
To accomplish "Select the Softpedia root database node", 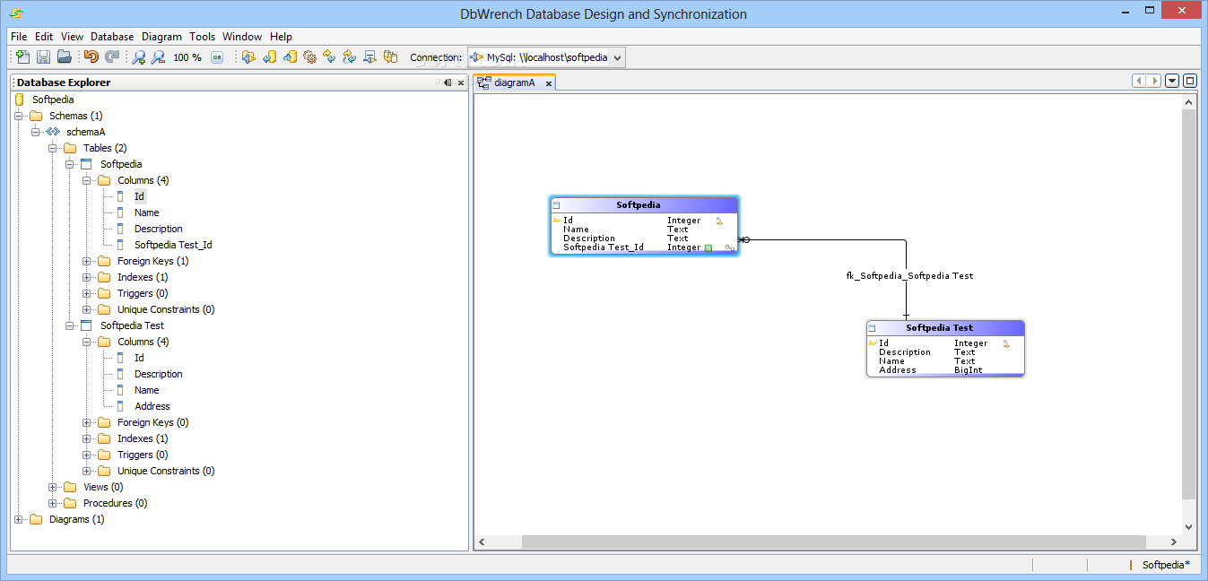I will 53,100.
